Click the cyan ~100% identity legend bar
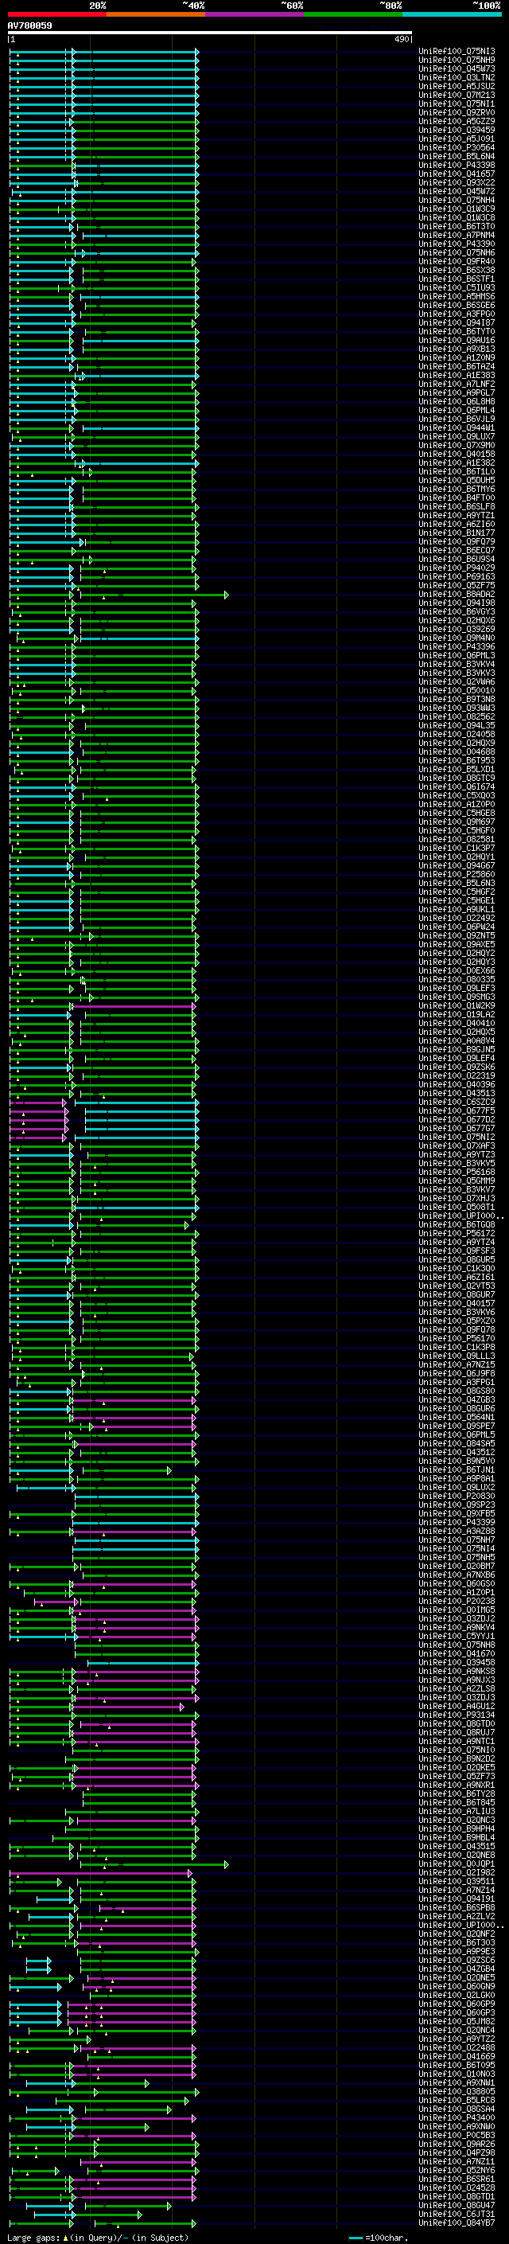 [x=452, y=14]
